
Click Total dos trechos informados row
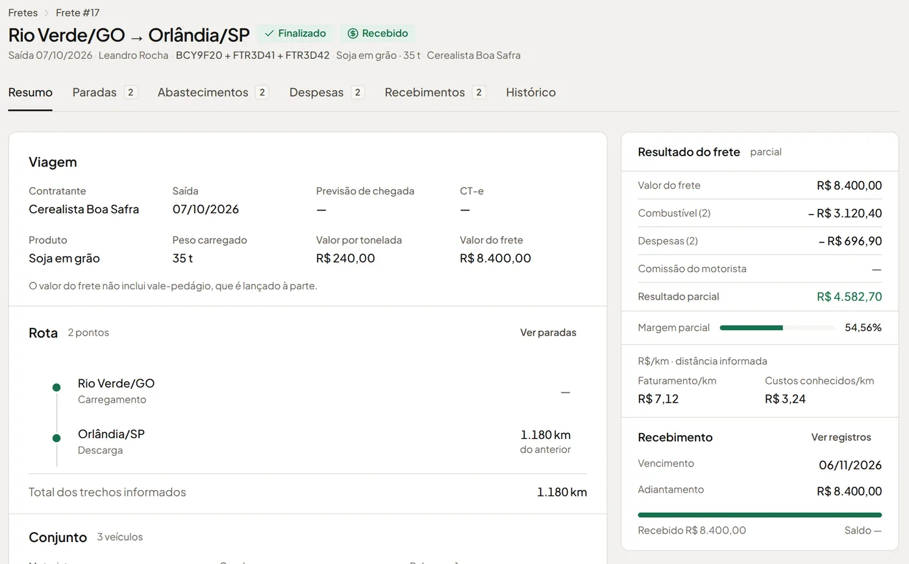click(308, 493)
